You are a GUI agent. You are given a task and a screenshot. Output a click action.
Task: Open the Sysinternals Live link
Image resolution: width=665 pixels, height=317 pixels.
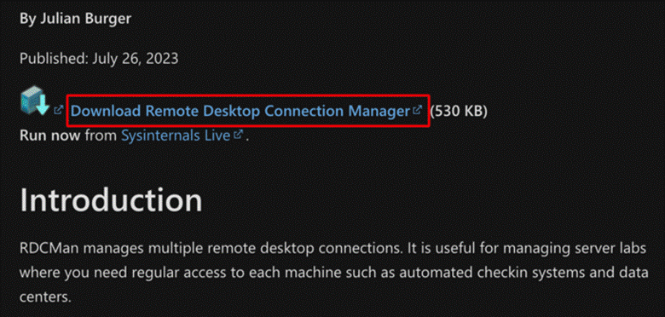click(176, 135)
